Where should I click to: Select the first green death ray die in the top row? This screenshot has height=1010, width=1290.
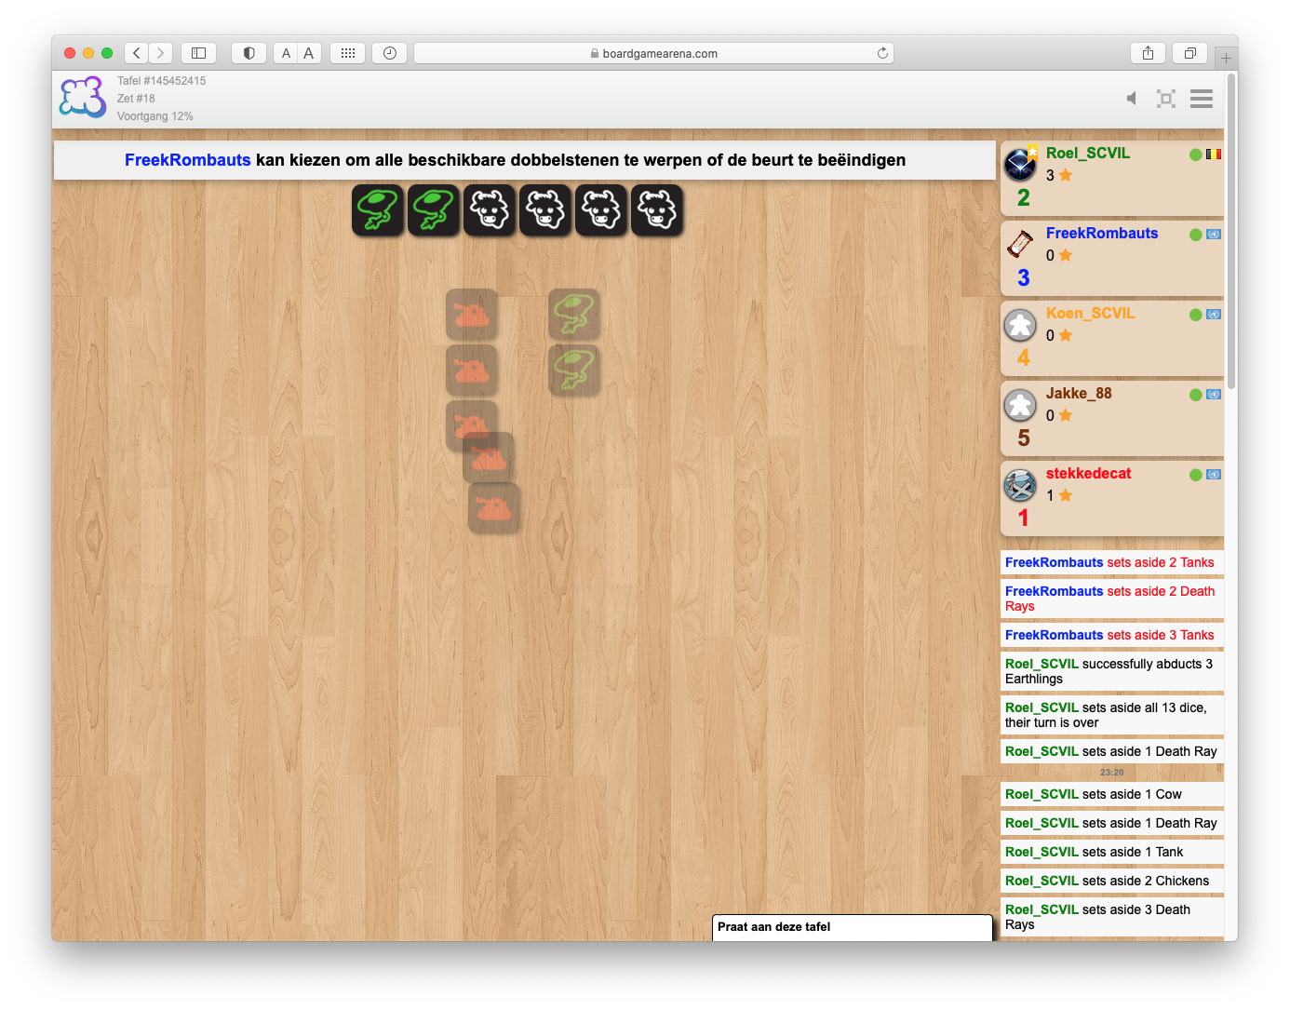pyautogui.click(x=378, y=209)
